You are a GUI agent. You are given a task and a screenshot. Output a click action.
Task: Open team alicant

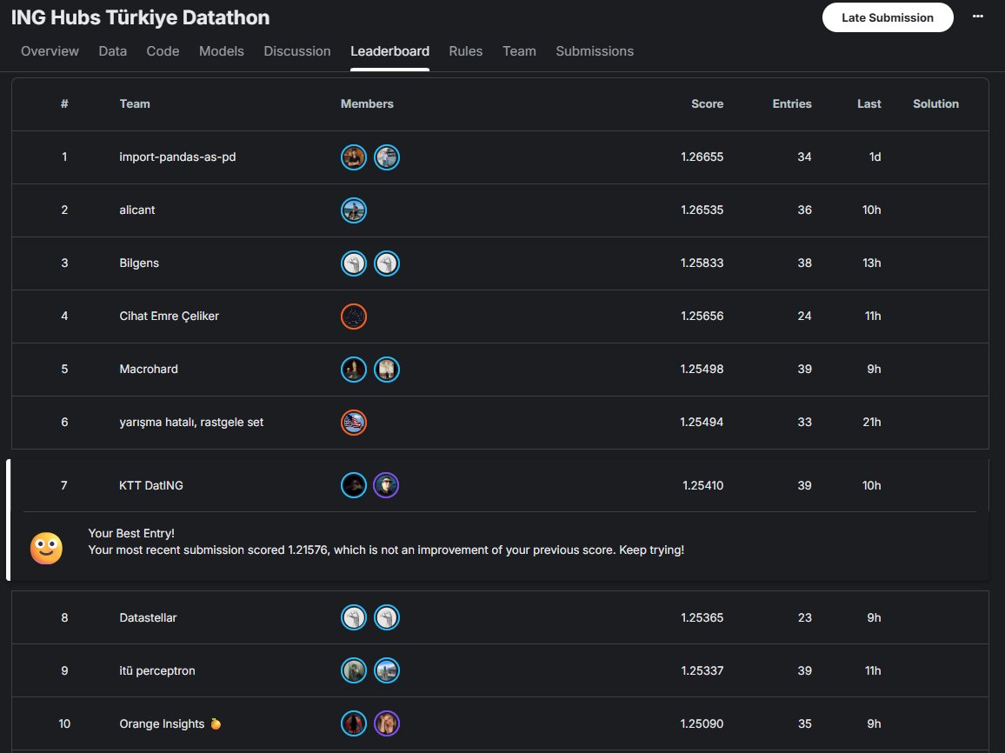click(x=137, y=210)
